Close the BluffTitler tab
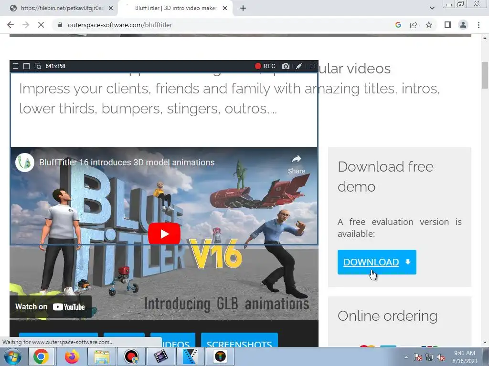This screenshot has width=489, height=366. pyautogui.click(x=225, y=8)
